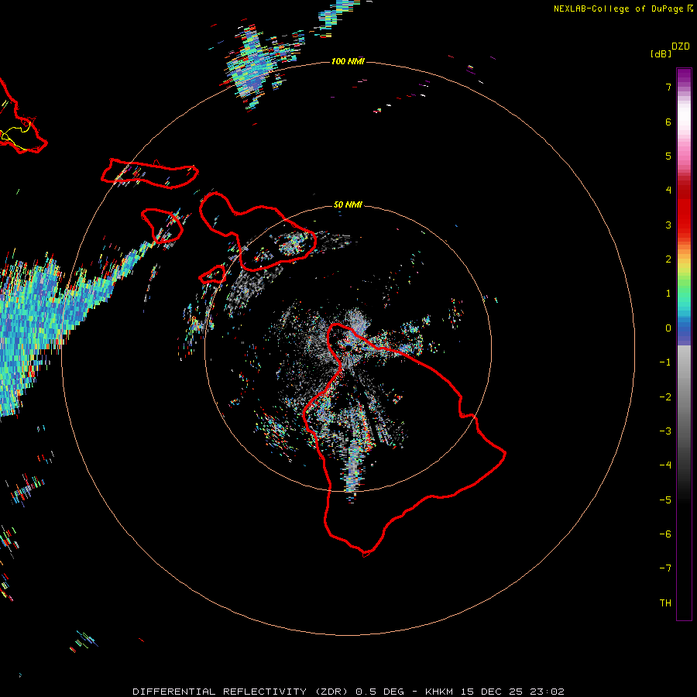Click the -7 value on the dB scale
Screen dimensions: 697x697
coord(665,568)
